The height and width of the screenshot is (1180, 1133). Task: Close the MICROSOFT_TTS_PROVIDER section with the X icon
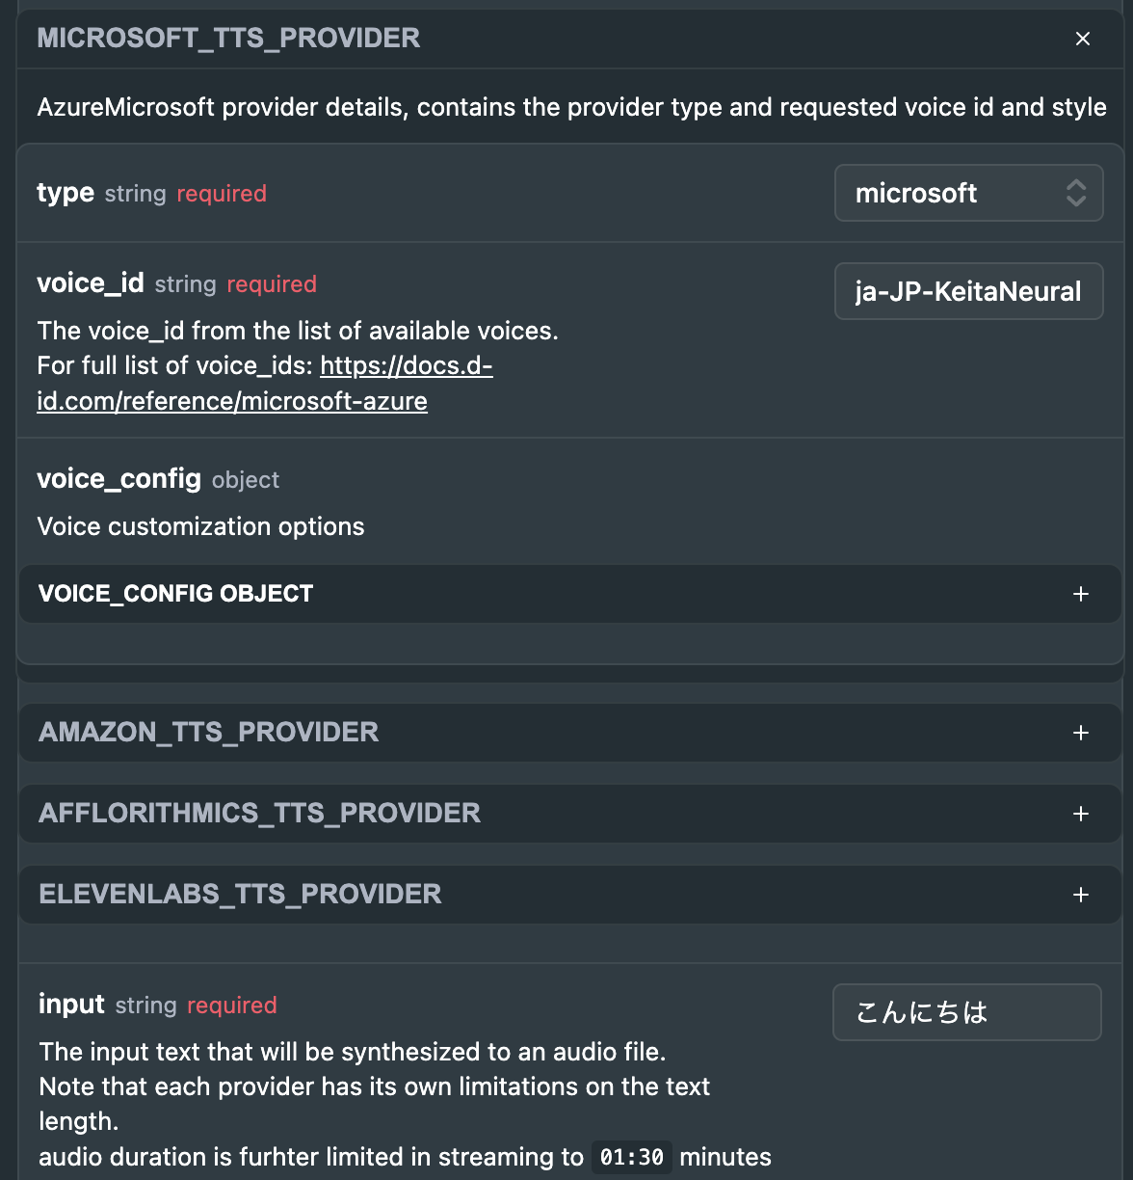[1083, 39]
